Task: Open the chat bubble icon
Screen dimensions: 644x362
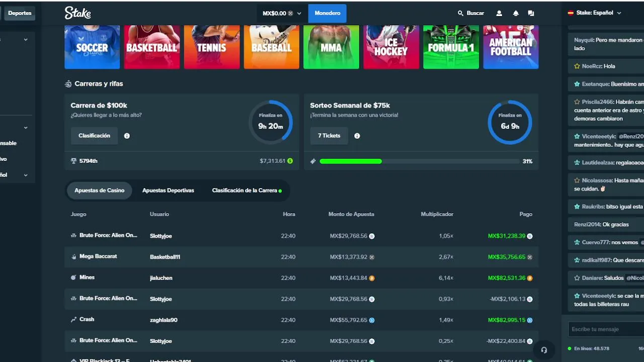Action: point(531,14)
